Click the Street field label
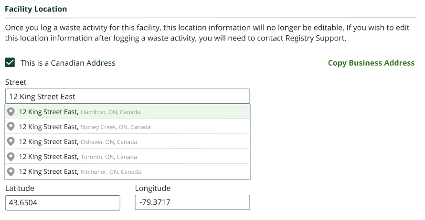Viewport: 425px width, 220px height. pyautogui.click(x=16, y=82)
